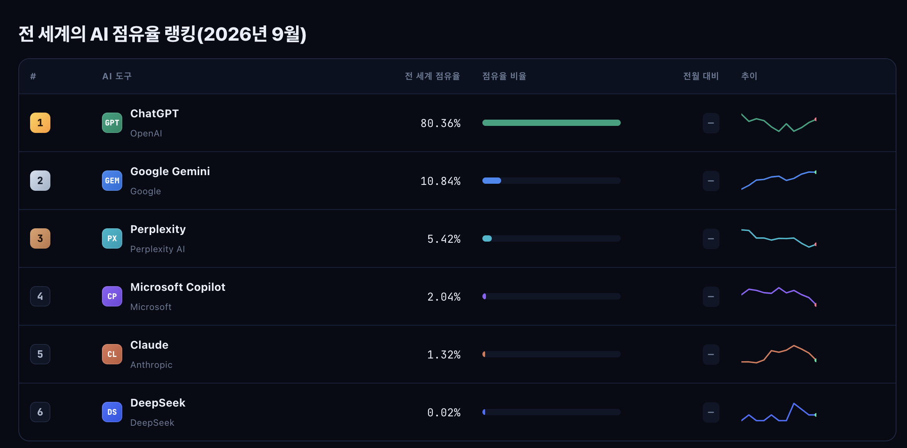
Task: Click ChatGPT's month-over-month dash indicator
Action: click(x=711, y=123)
